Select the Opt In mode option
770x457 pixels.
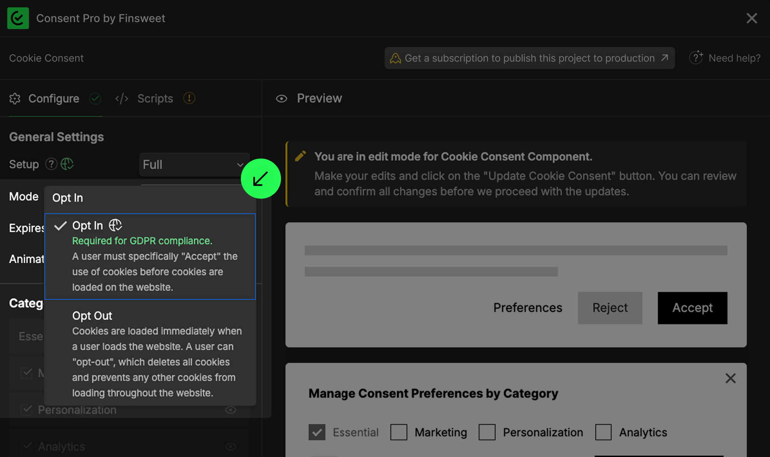150,256
